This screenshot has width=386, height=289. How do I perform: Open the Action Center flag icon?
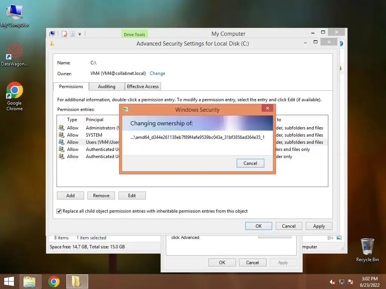350,282
